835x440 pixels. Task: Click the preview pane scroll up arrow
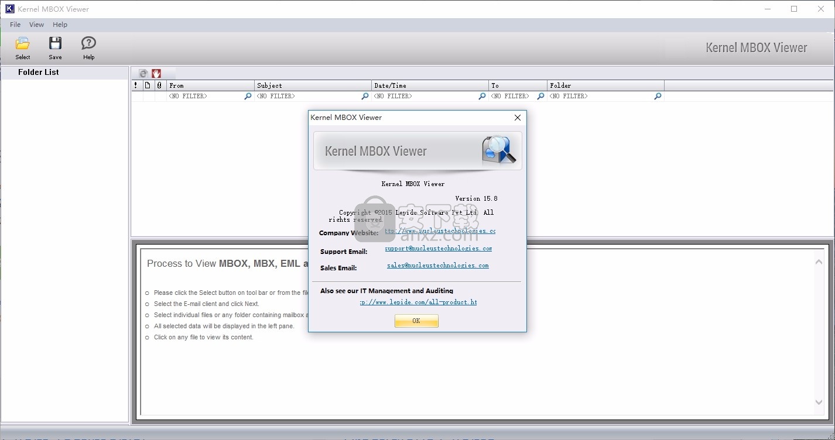click(x=819, y=262)
